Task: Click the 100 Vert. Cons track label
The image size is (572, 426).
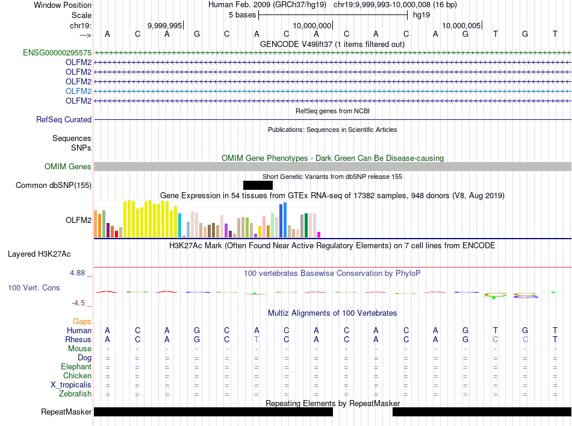Action: (x=34, y=287)
